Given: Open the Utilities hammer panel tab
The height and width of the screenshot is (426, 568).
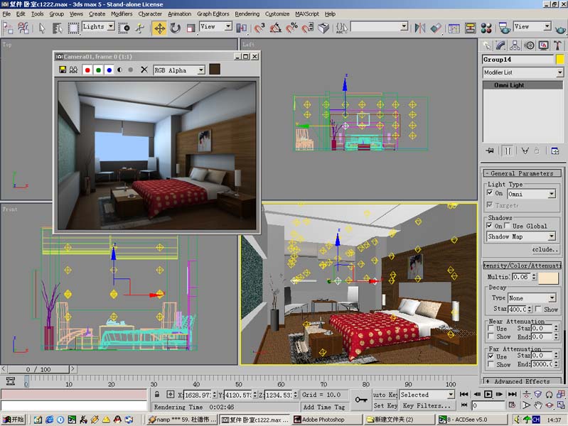Looking at the screenshot, I should [557, 45].
